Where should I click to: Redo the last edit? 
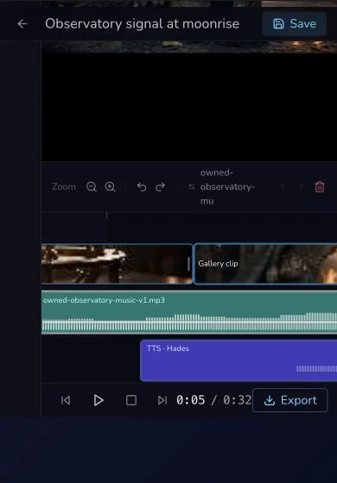click(x=160, y=186)
